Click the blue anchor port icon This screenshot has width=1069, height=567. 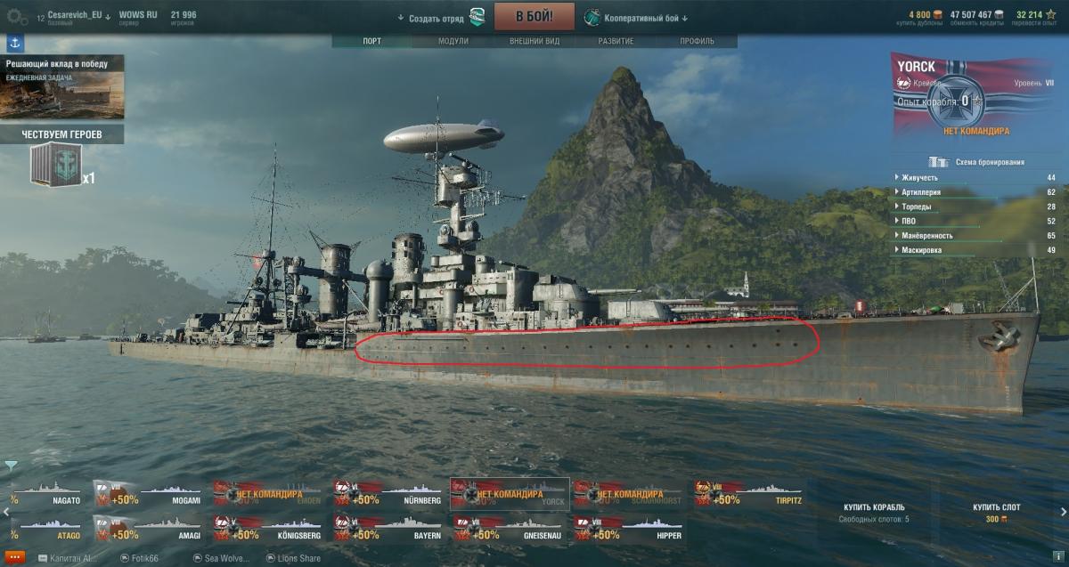(x=15, y=44)
